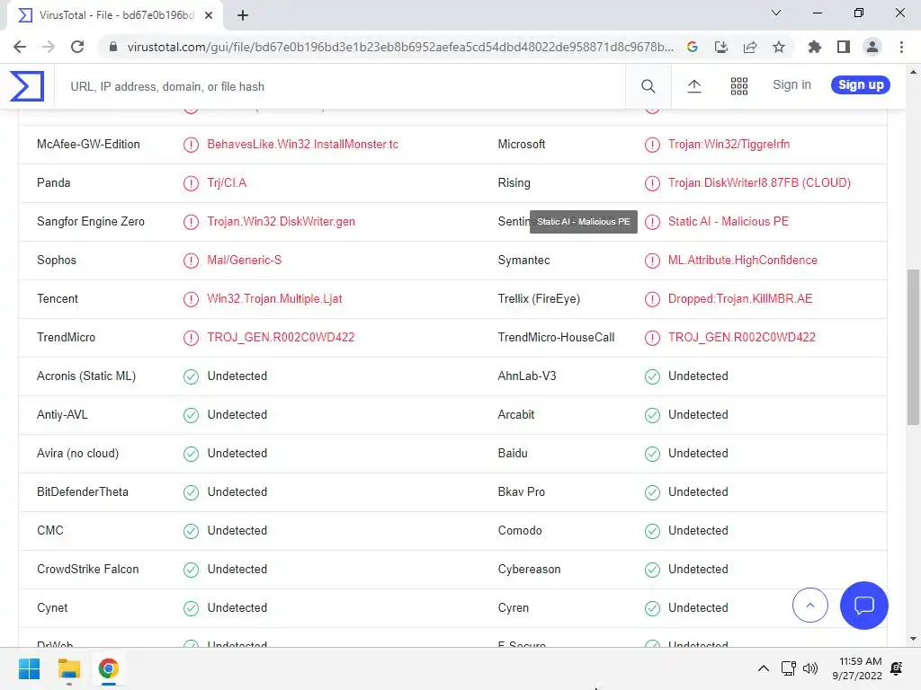Screen dimensions: 921x690
Task: Click the upload file icon
Action: point(693,86)
